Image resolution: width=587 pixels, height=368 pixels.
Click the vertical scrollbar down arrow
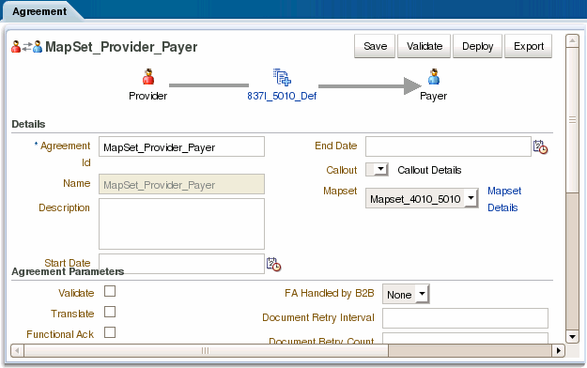[572, 337]
